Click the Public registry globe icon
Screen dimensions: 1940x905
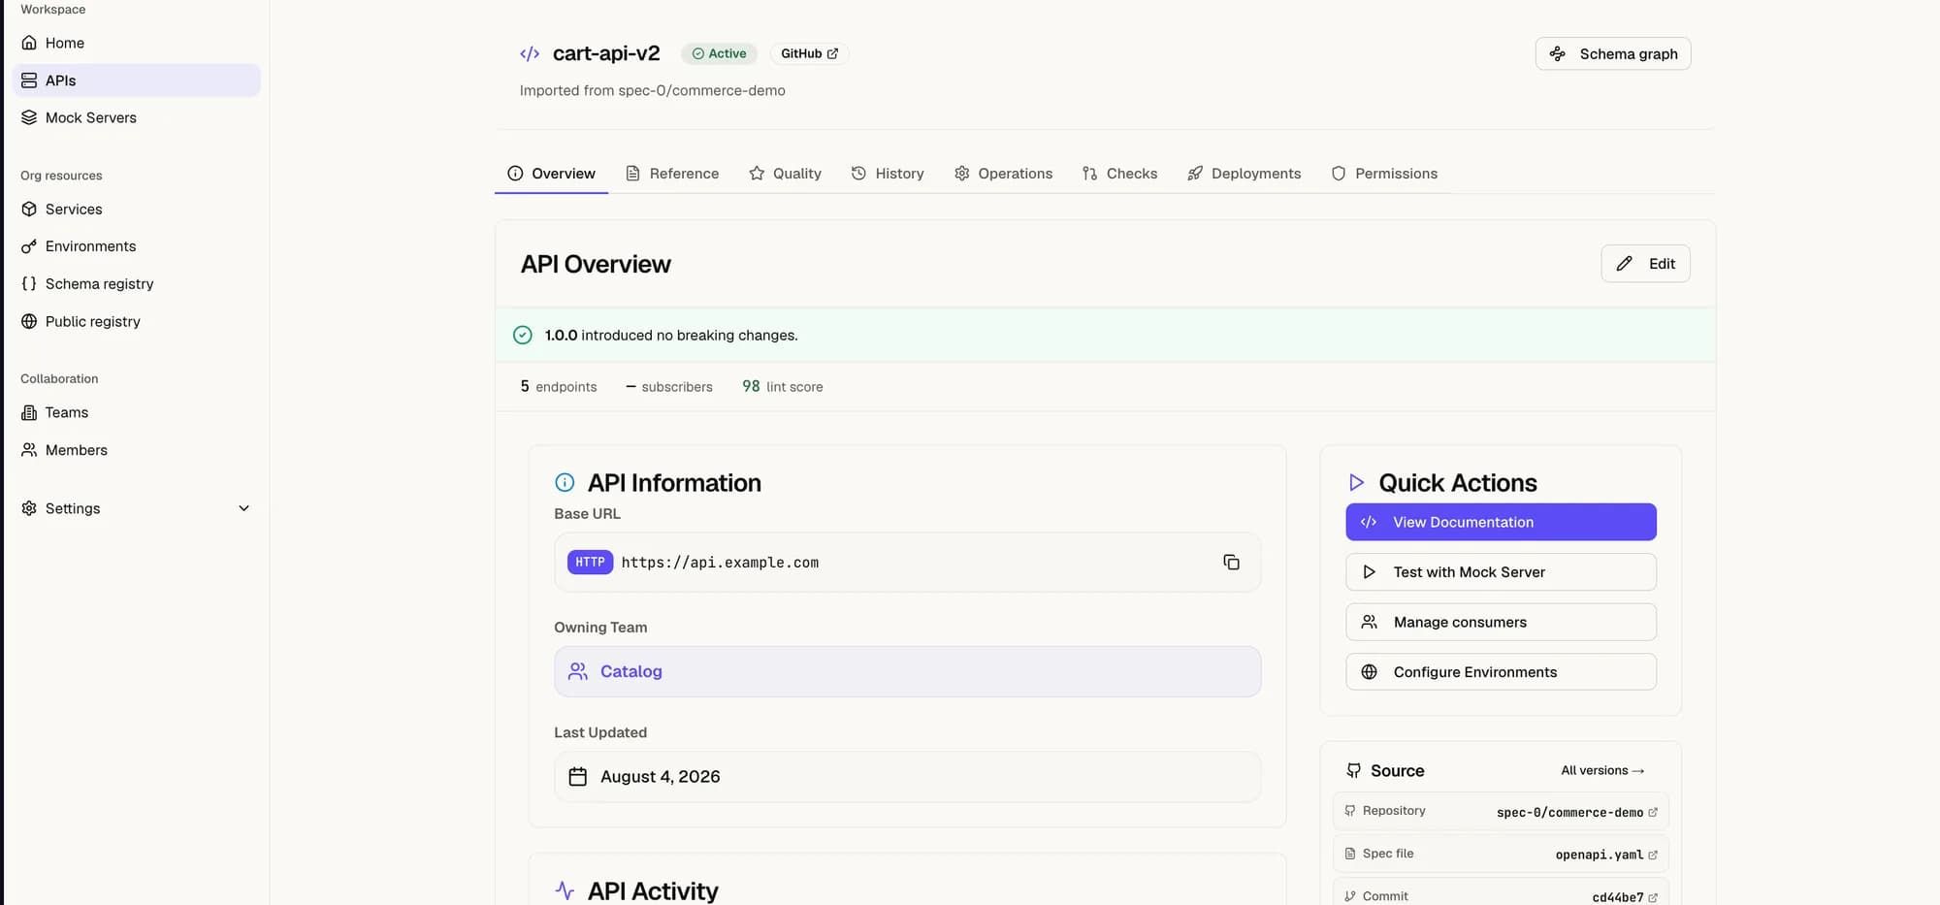[x=29, y=321]
